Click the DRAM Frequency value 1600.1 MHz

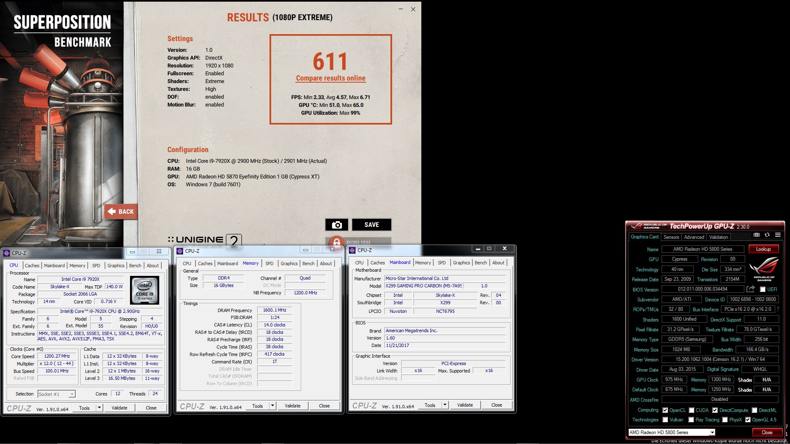pos(274,310)
